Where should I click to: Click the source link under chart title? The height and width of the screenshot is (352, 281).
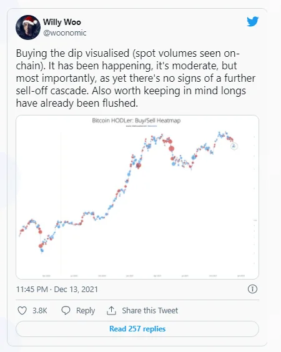142,126
